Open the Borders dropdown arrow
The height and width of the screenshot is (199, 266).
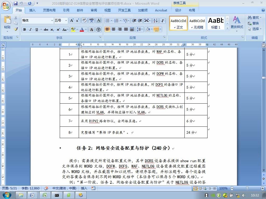160,29
